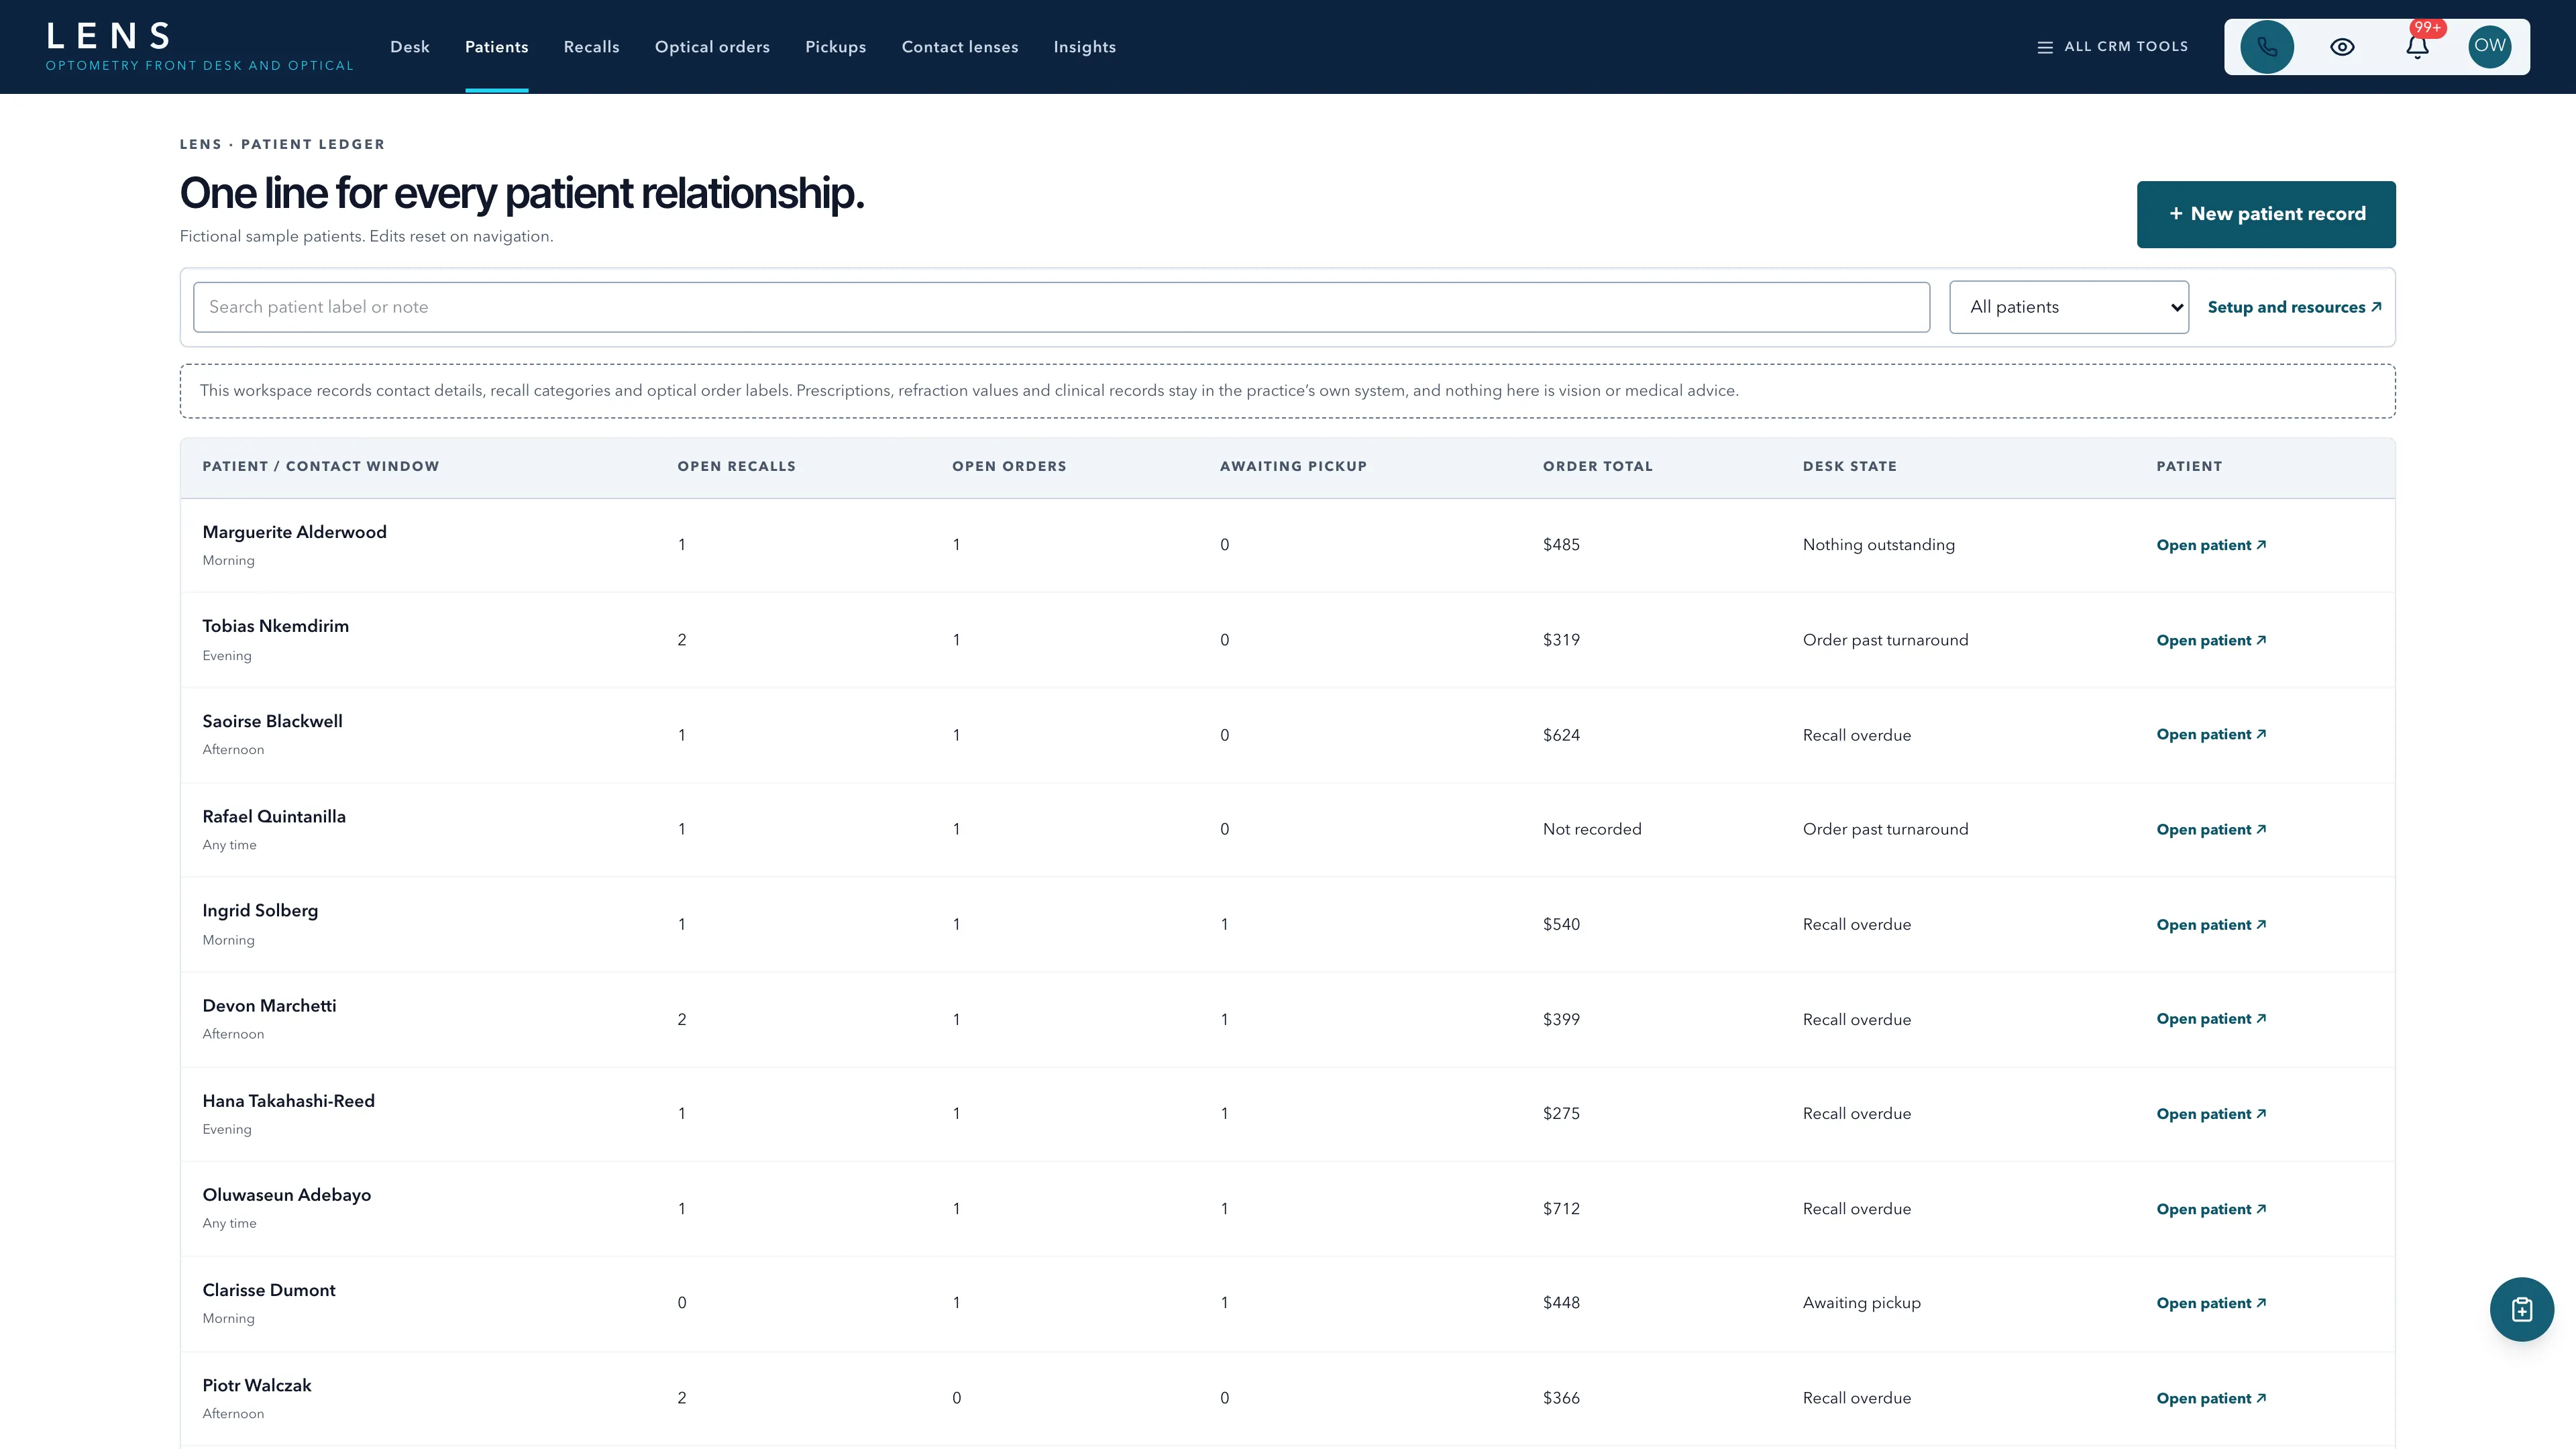
Task: Expand the All patients dropdown
Action: 2069,307
